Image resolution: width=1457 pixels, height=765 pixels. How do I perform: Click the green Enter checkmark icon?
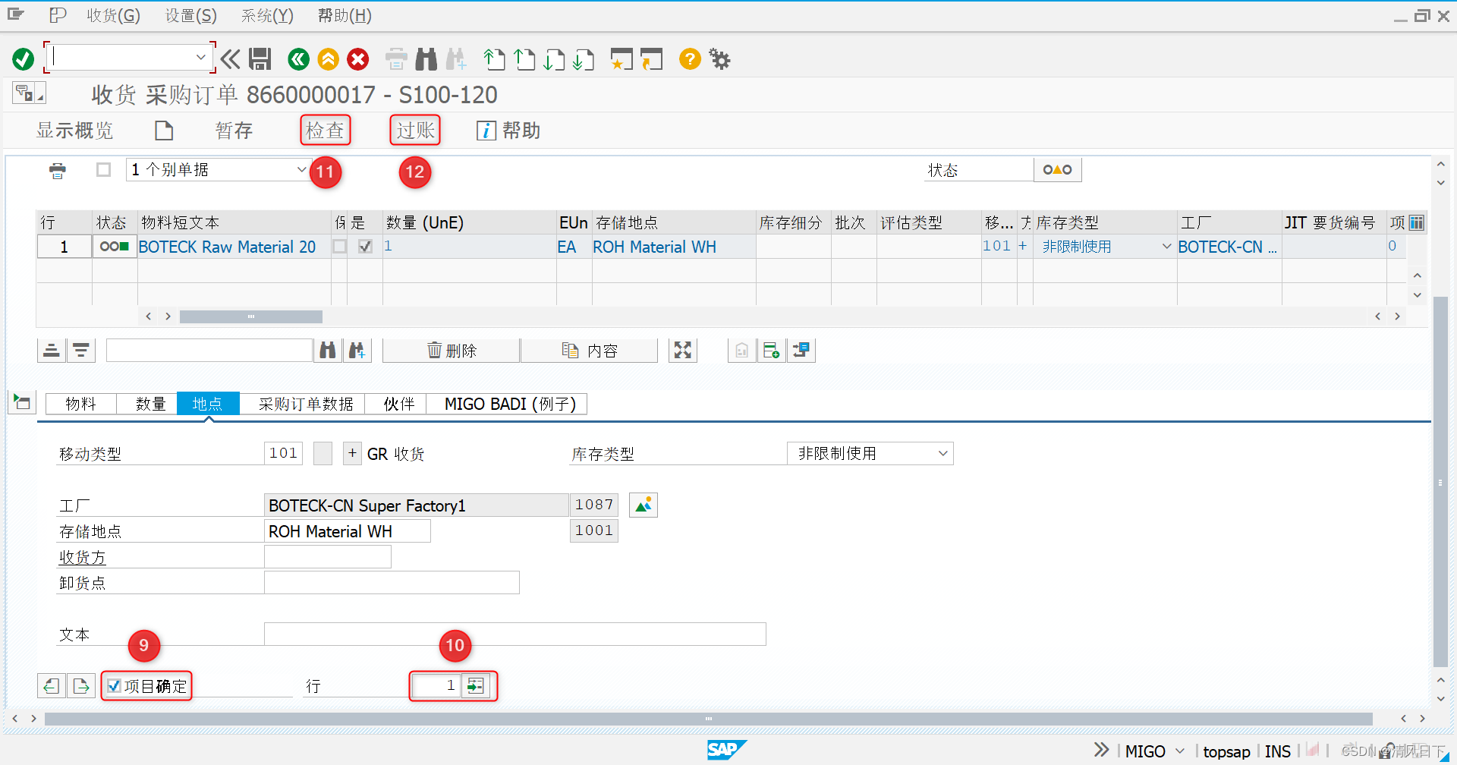23,58
